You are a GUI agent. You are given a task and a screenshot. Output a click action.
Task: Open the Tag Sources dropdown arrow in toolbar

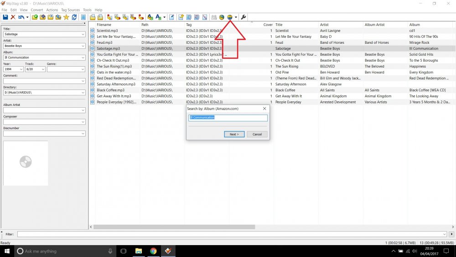click(236, 17)
